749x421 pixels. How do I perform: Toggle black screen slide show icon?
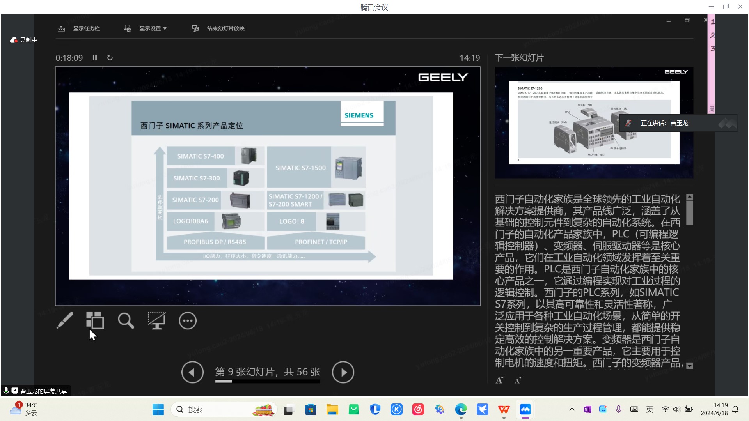coord(156,320)
